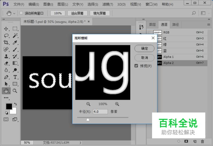213x146 pixels.
Task: Select the Move tool
Action: pos(6,29)
